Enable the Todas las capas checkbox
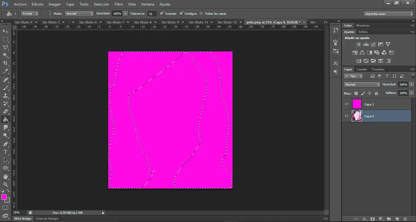Viewport: 416px width, 222px height. (x=201, y=13)
